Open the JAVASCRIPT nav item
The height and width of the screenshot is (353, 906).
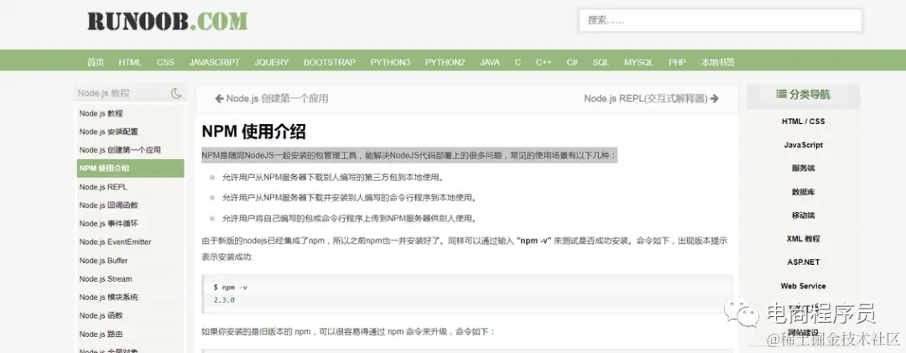[x=215, y=62]
